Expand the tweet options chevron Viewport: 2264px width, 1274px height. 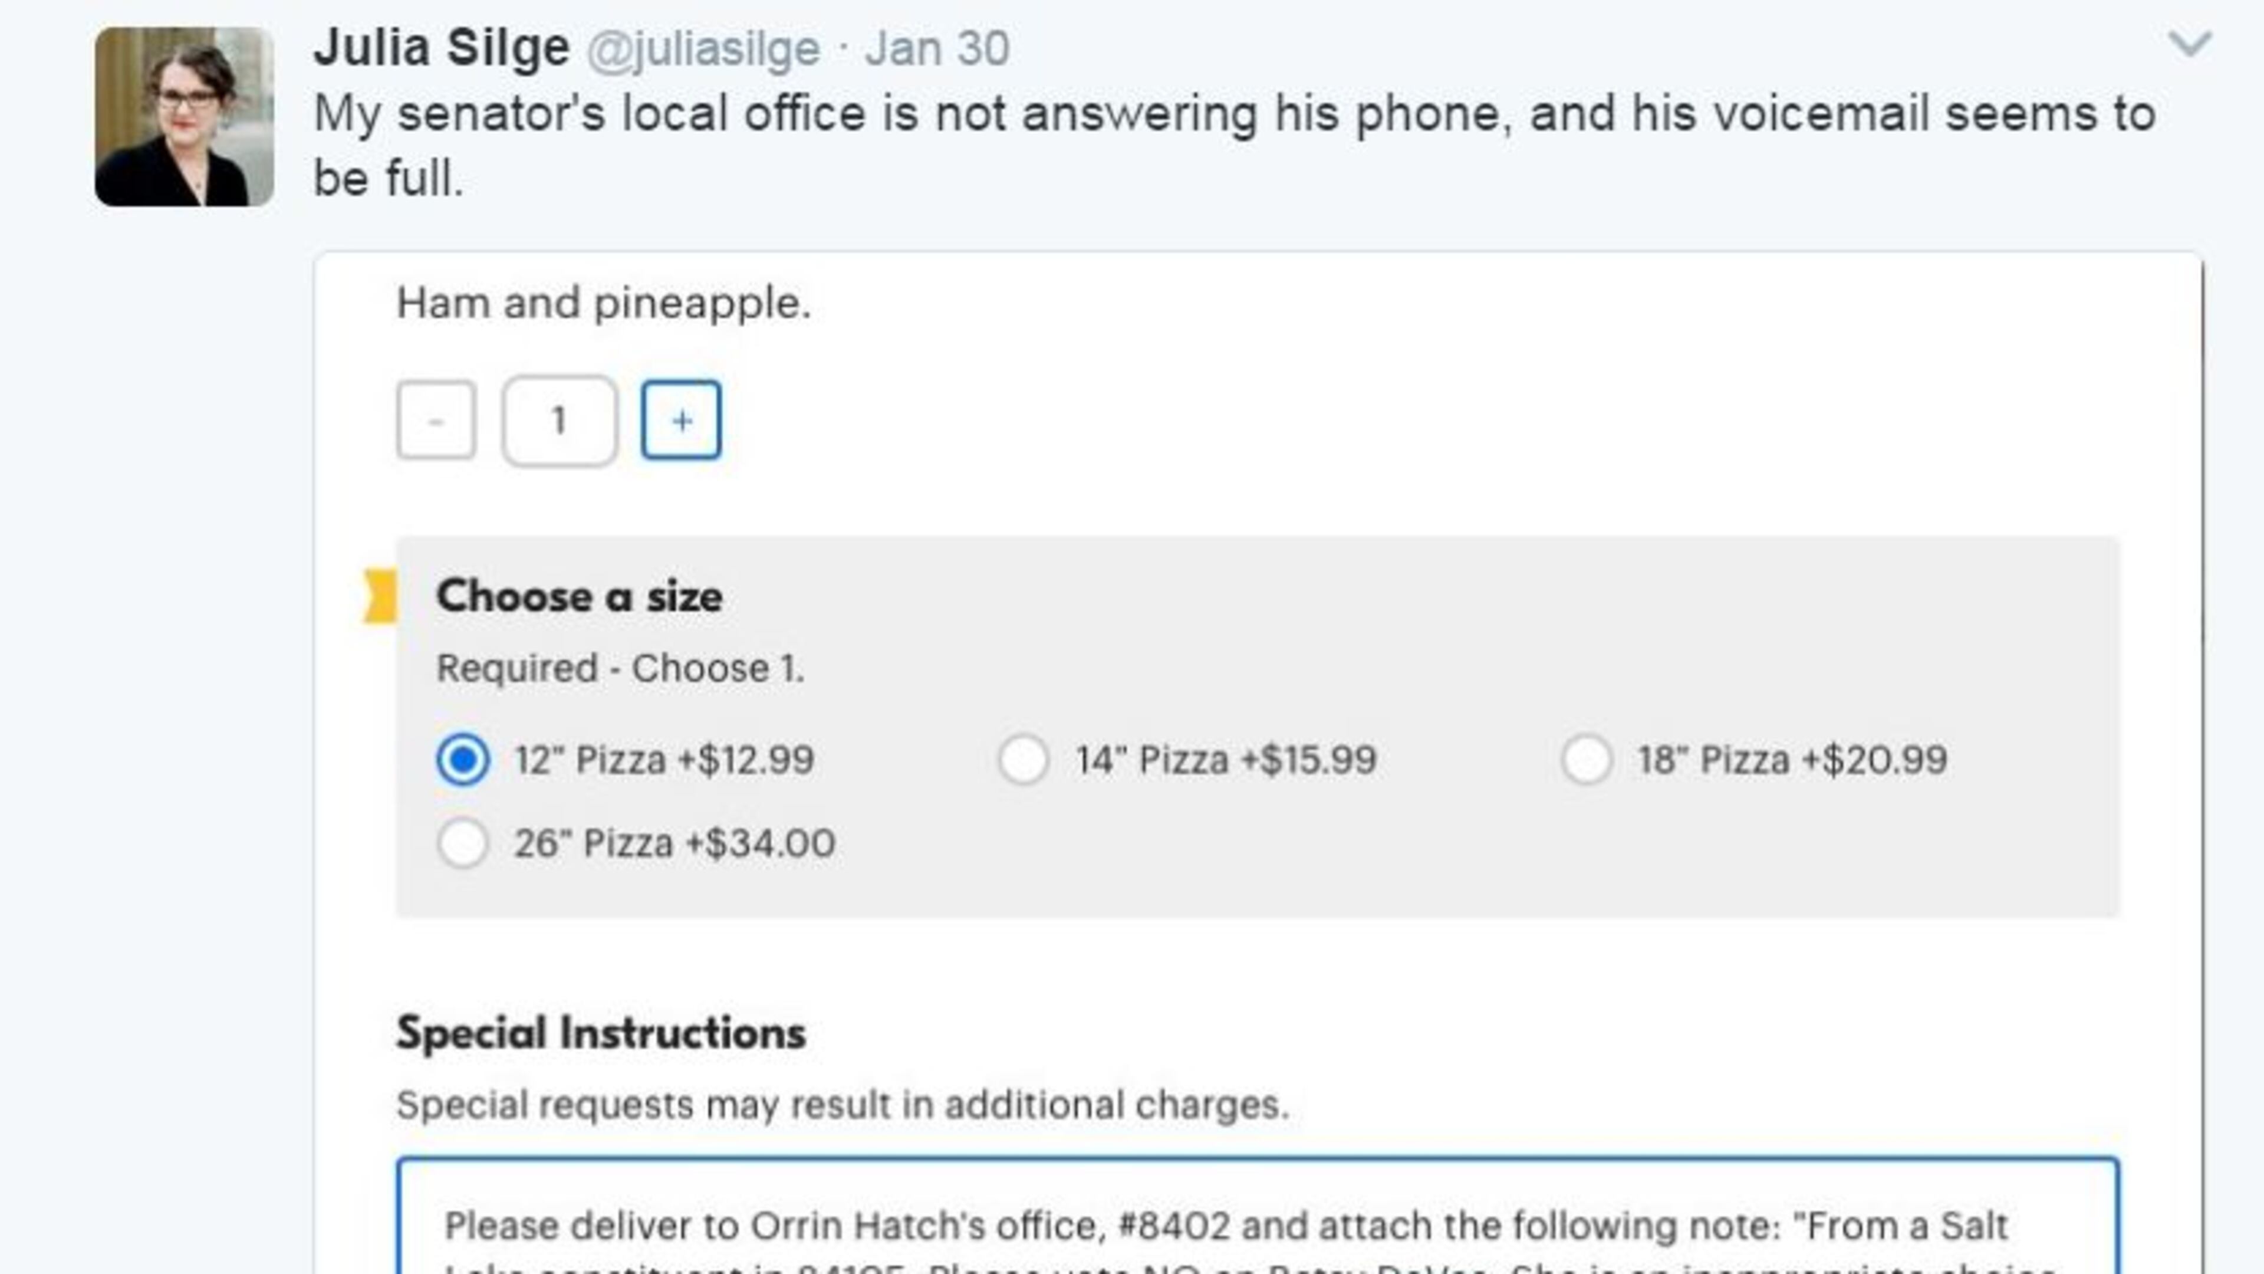2189,44
